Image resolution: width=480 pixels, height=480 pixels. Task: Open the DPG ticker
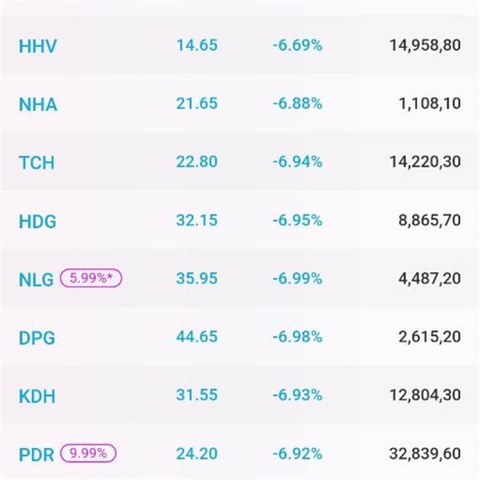(37, 338)
